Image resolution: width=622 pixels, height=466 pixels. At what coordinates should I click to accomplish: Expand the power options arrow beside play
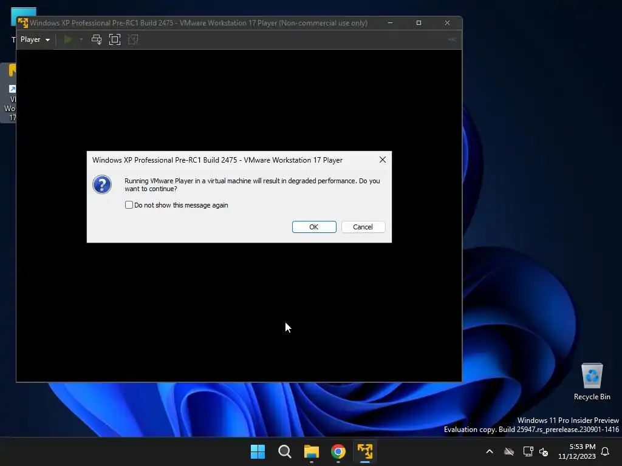pyautogui.click(x=81, y=39)
